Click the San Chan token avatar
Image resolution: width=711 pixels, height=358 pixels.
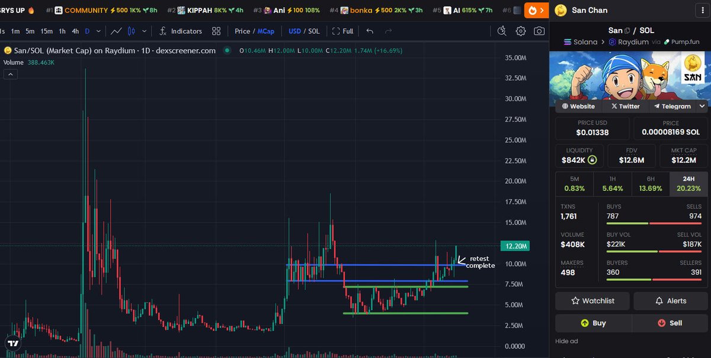click(x=561, y=10)
